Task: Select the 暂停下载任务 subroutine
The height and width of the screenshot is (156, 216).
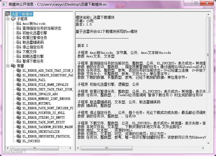Action: [33, 61]
